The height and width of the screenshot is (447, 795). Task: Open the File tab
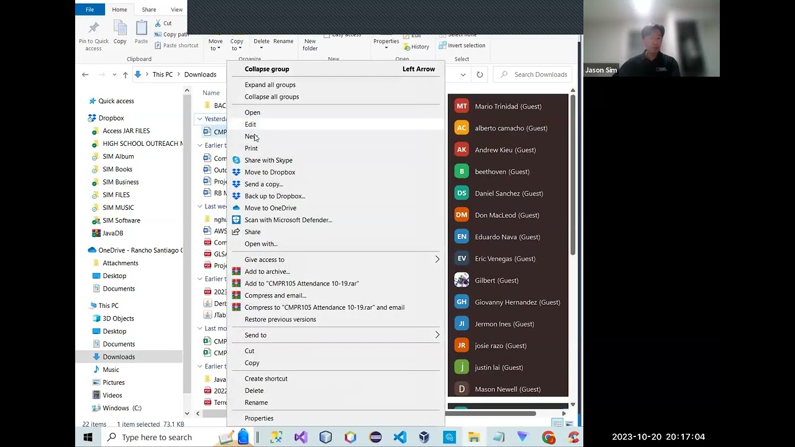[x=90, y=9]
